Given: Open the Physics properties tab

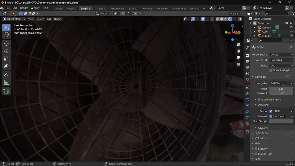Looking at the screenshot, I should (x=247, y=106).
